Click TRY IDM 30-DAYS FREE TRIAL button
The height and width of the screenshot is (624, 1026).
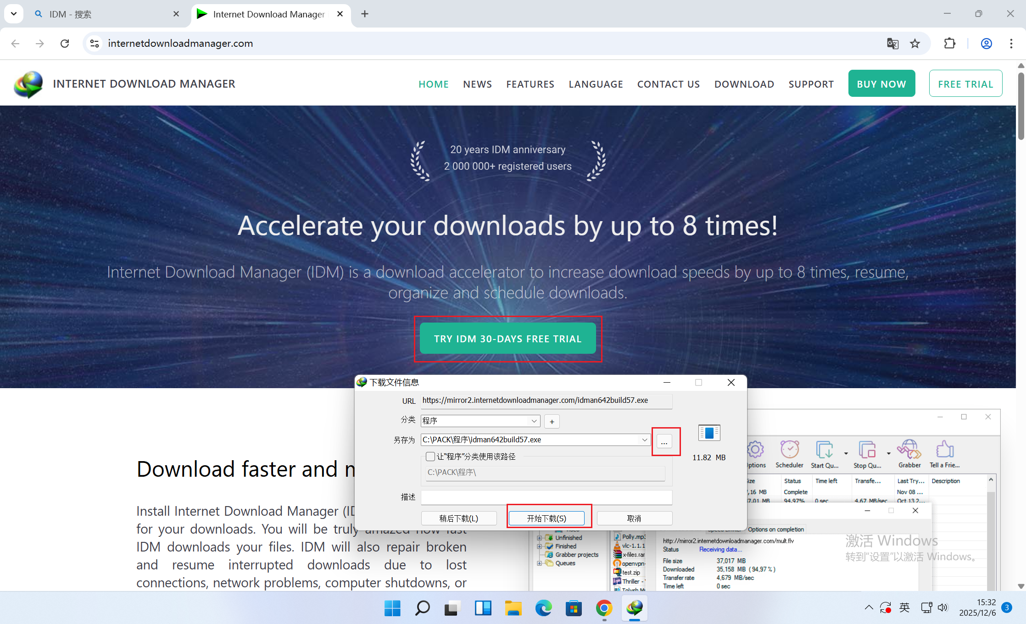pyautogui.click(x=507, y=339)
